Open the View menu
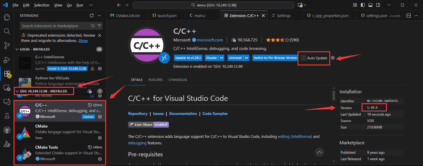The image size is (423, 166). 58,5
